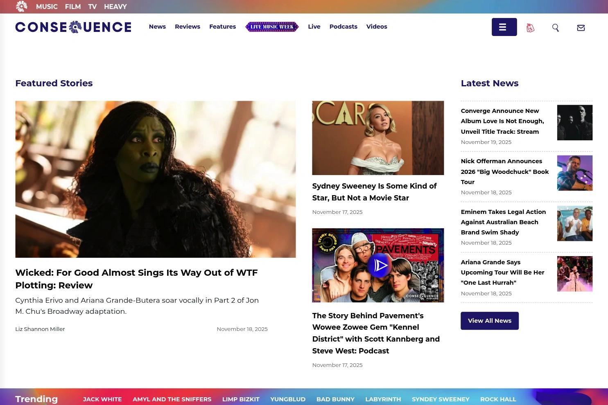Viewport: 608px width, 405px height.
Task: Click the date under the Converge story
Action: point(486,142)
